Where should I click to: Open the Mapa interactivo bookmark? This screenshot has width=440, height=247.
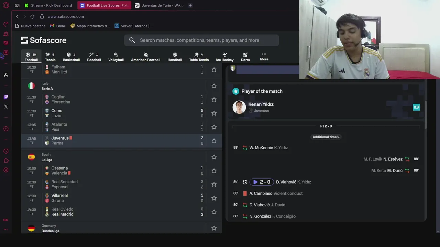click(90, 26)
